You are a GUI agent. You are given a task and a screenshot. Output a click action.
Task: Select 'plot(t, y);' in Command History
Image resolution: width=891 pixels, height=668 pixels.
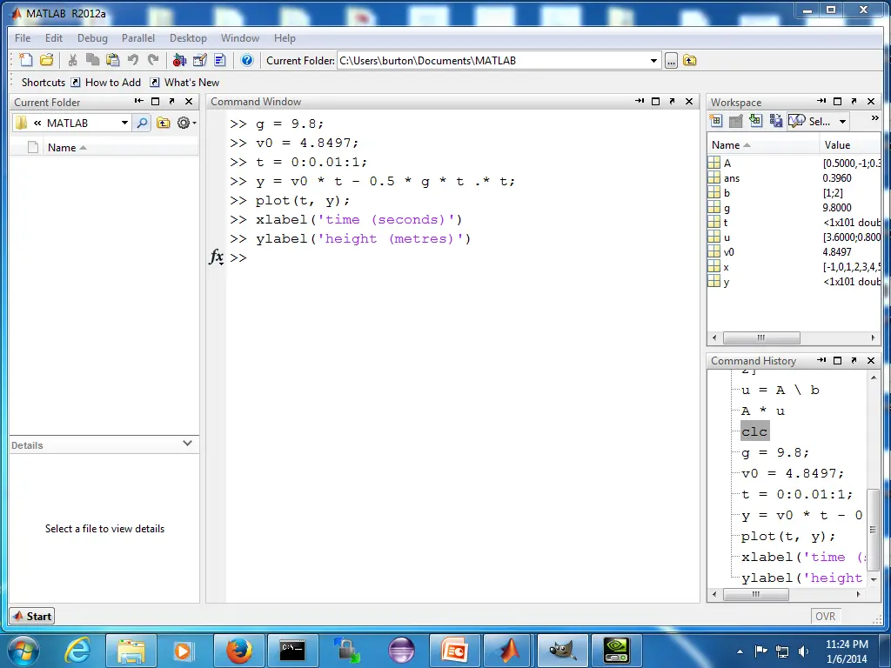(x=788, y=536)
